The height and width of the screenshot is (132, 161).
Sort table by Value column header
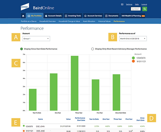tap(68, 119)
